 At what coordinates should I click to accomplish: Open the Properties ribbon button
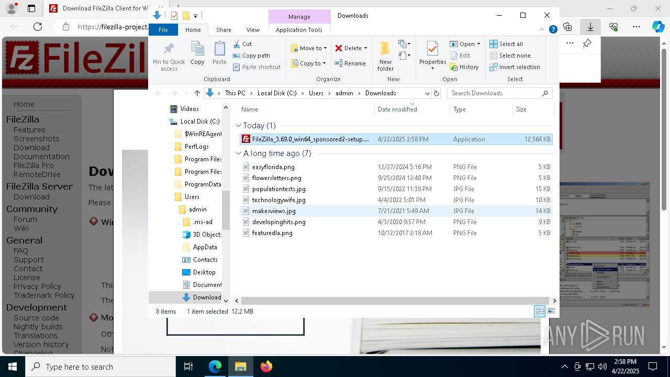(x=432, y=56)
